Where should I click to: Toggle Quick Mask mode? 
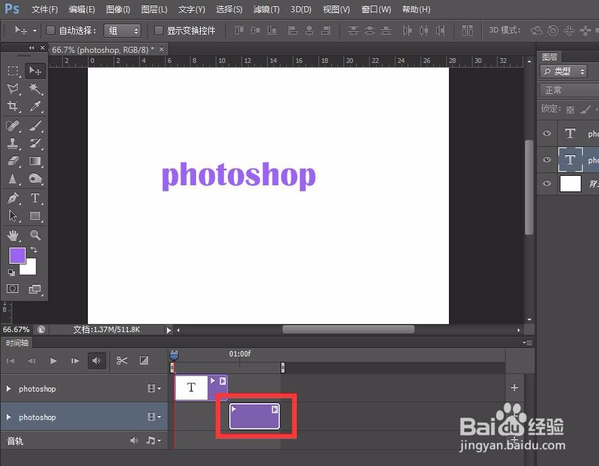point(13,288)
